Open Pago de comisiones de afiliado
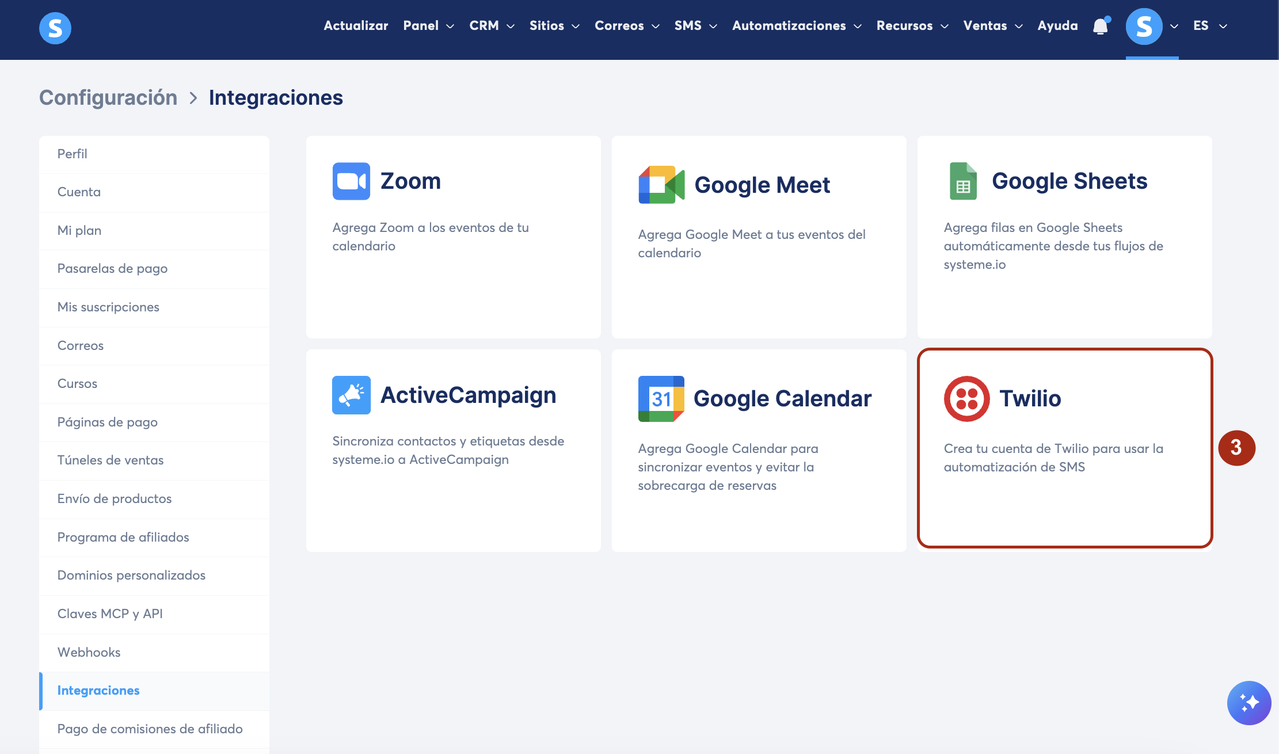The height and width of the screenshot is (754, 1279). (154, 729)
